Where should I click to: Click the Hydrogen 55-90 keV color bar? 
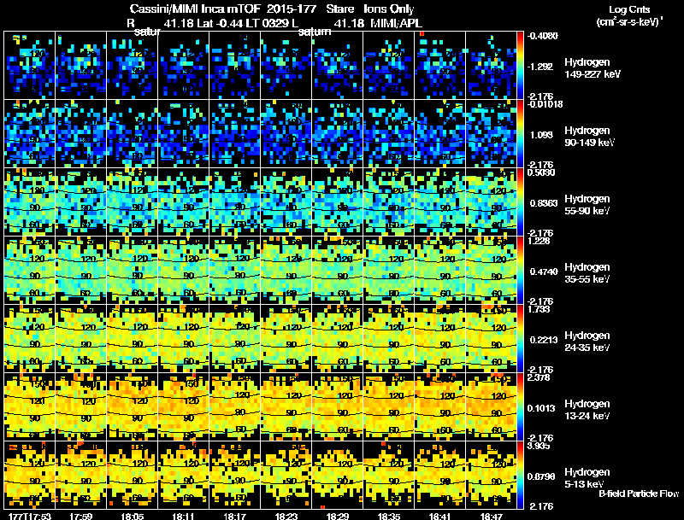click(520, 202)
